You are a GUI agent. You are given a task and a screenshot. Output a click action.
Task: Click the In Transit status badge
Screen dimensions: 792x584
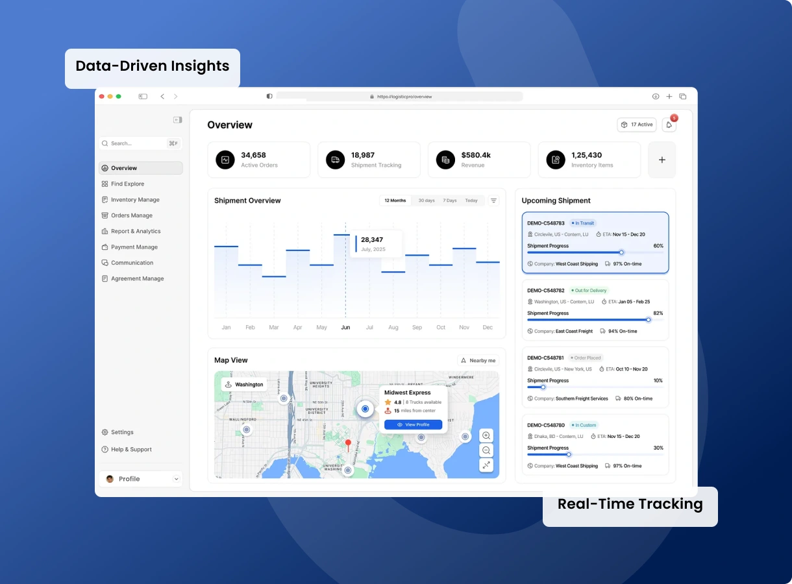click(582, 223)
